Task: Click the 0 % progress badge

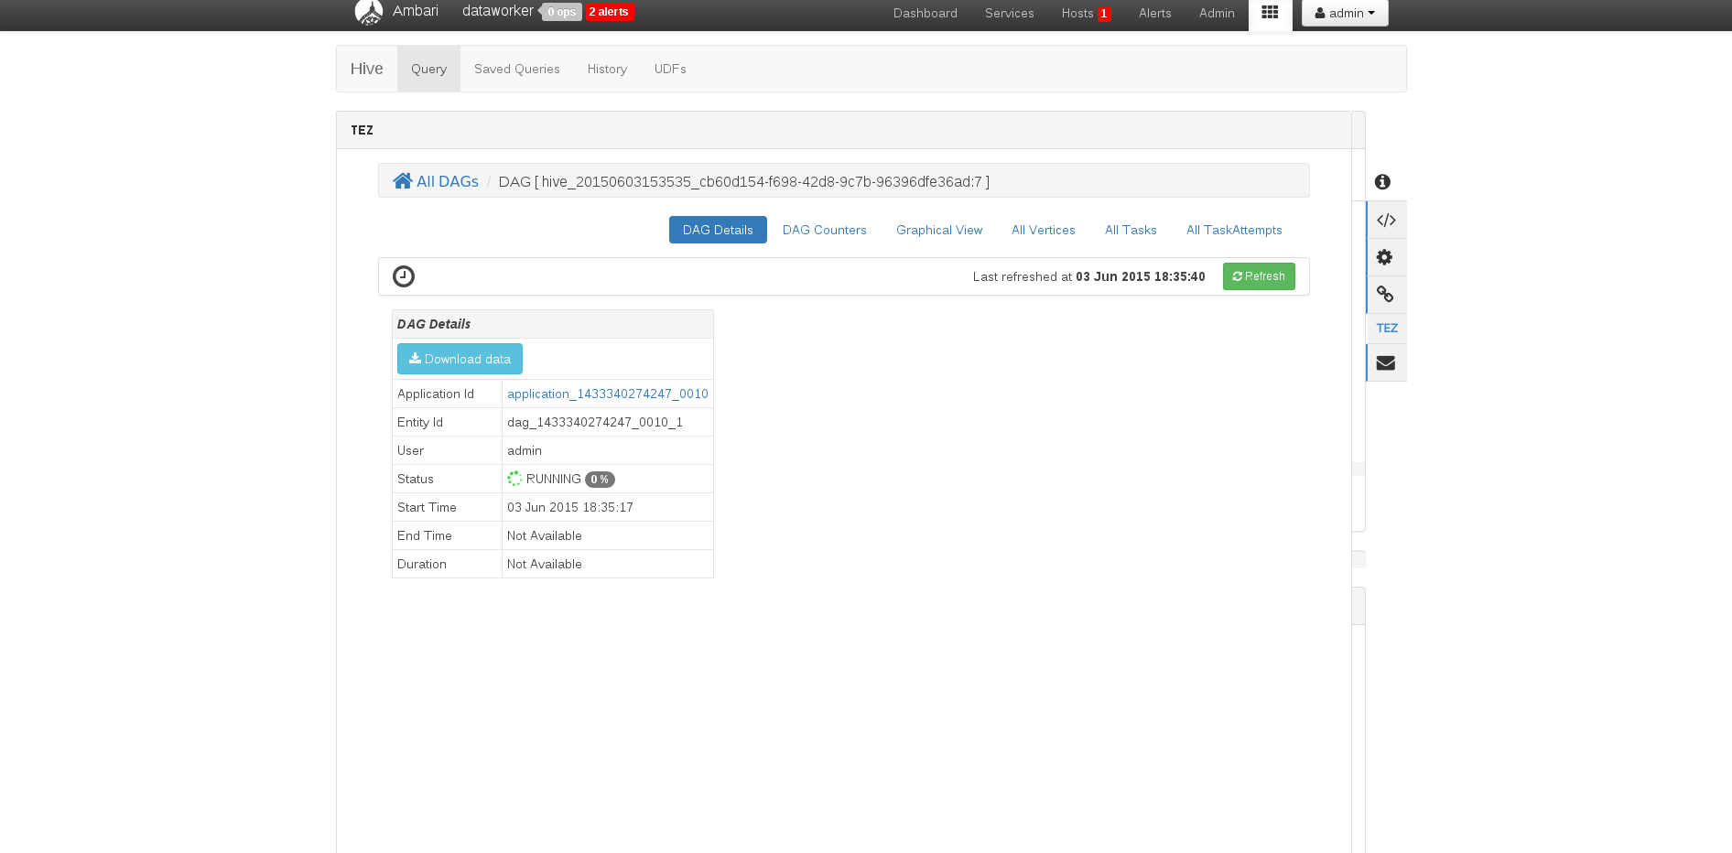Action: click(600, 480)
